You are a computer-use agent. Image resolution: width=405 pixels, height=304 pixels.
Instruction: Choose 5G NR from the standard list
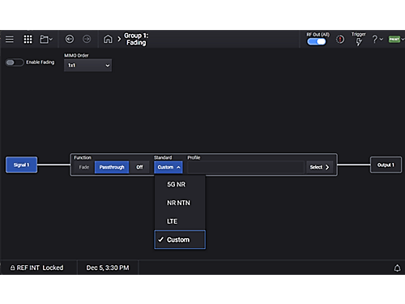[x=180, y=184]
